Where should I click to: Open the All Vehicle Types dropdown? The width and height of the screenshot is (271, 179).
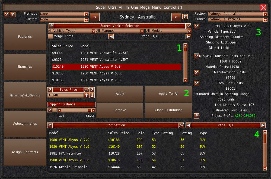point(72,31)
